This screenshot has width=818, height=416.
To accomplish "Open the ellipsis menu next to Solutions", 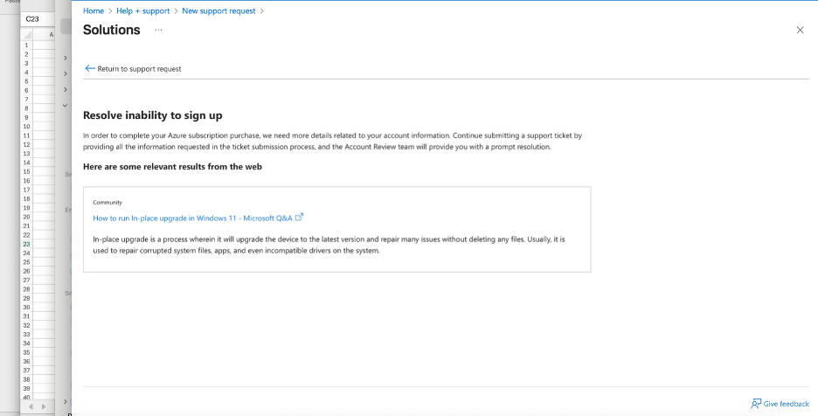I will point(158,31).
